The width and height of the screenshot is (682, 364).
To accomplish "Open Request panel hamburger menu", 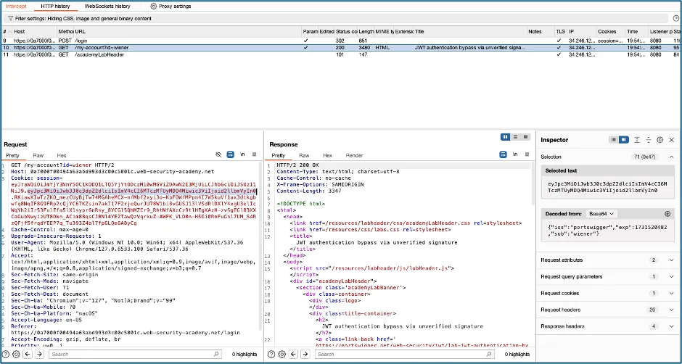I will point(255,155).
